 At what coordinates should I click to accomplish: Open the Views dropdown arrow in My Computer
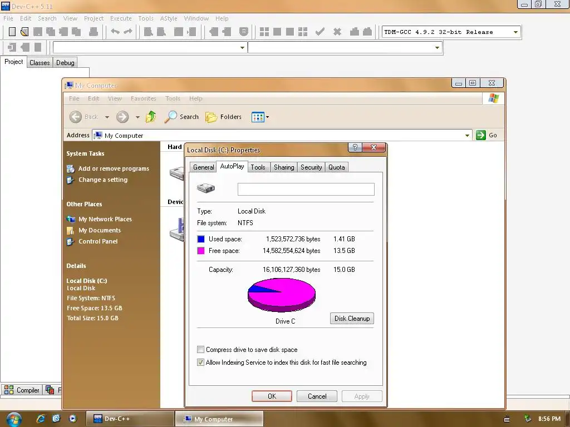[268, 117]
